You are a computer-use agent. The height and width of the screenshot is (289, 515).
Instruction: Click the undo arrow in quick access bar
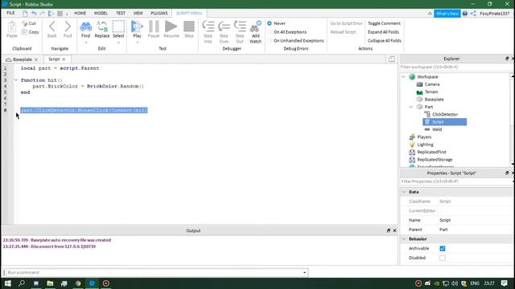[34, 13]
